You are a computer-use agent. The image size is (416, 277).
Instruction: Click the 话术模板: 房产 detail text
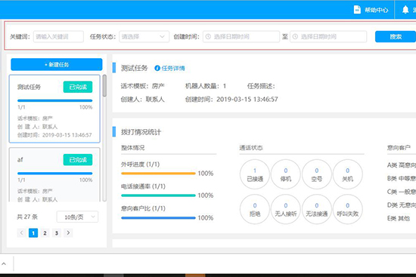click(143, 86)
